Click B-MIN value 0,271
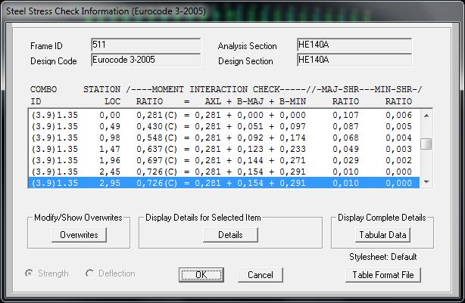 (x=292, y=160)
